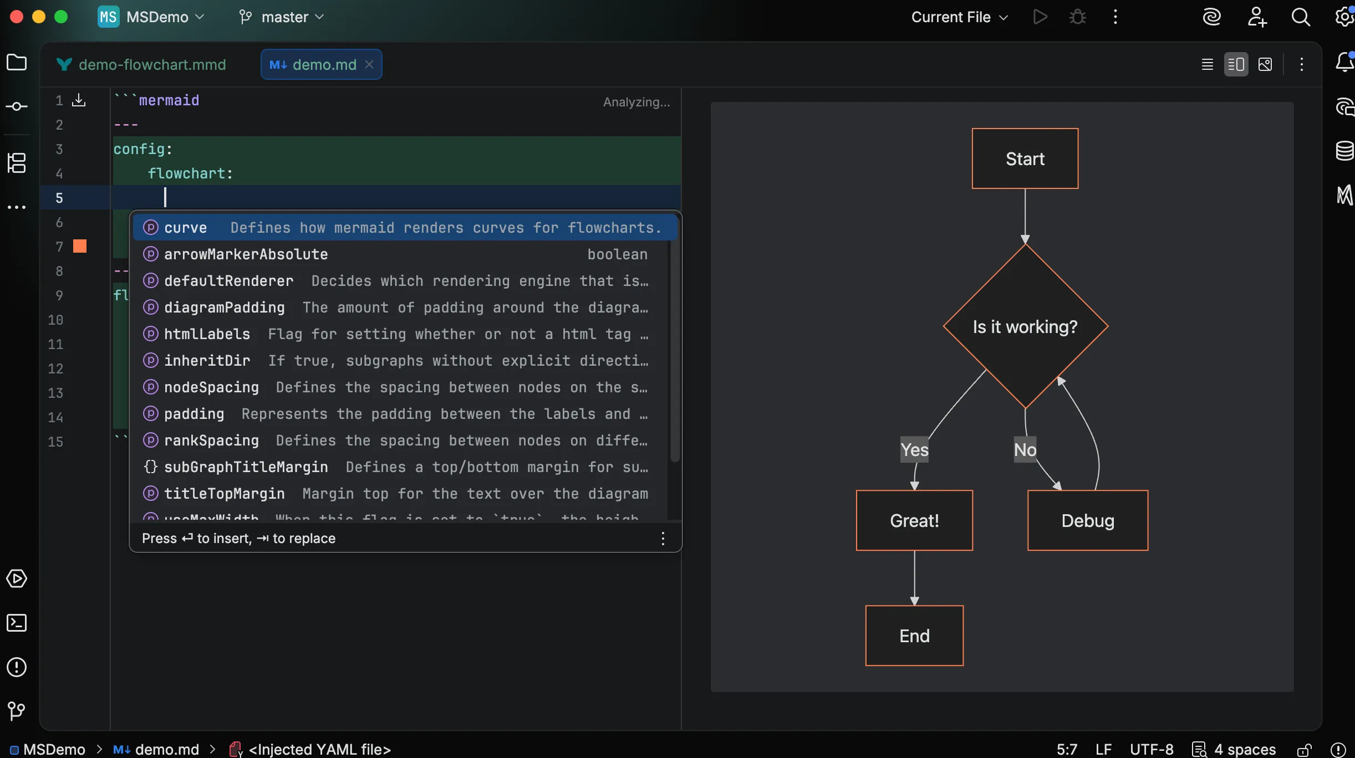The height and width of the screenshot is (758, 1355).
Task: Open the Current File run configuration dropdown
Action: 958,17
